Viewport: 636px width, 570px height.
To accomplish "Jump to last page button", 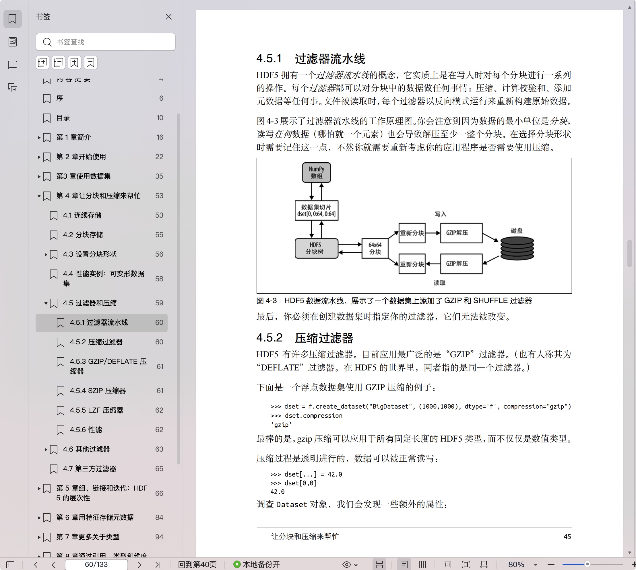I will click(158, 564).
